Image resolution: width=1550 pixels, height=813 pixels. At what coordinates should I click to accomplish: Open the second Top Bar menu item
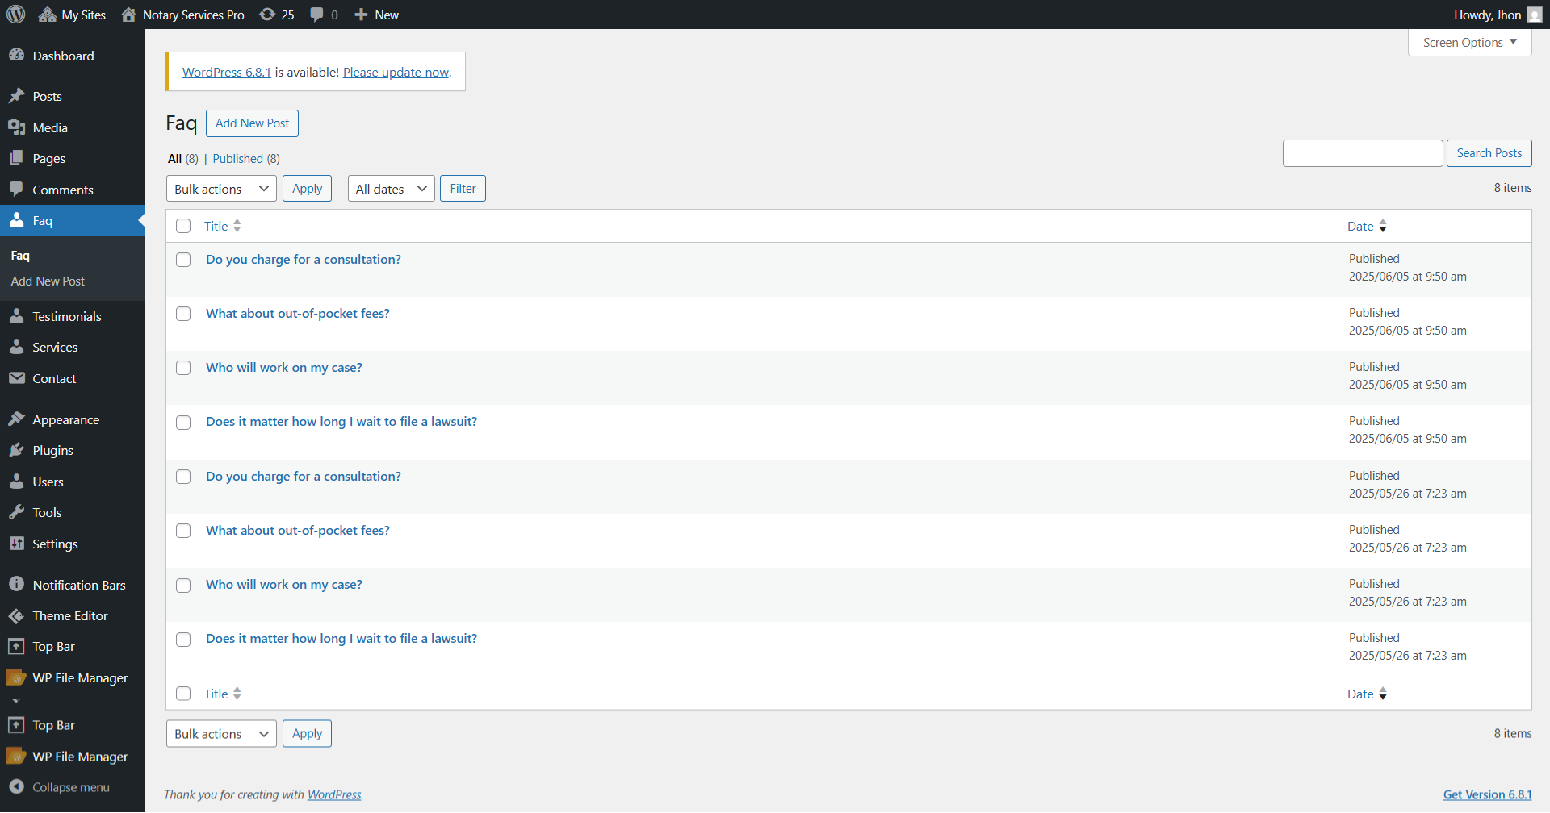pyautogui.click(x=73, y=725)
